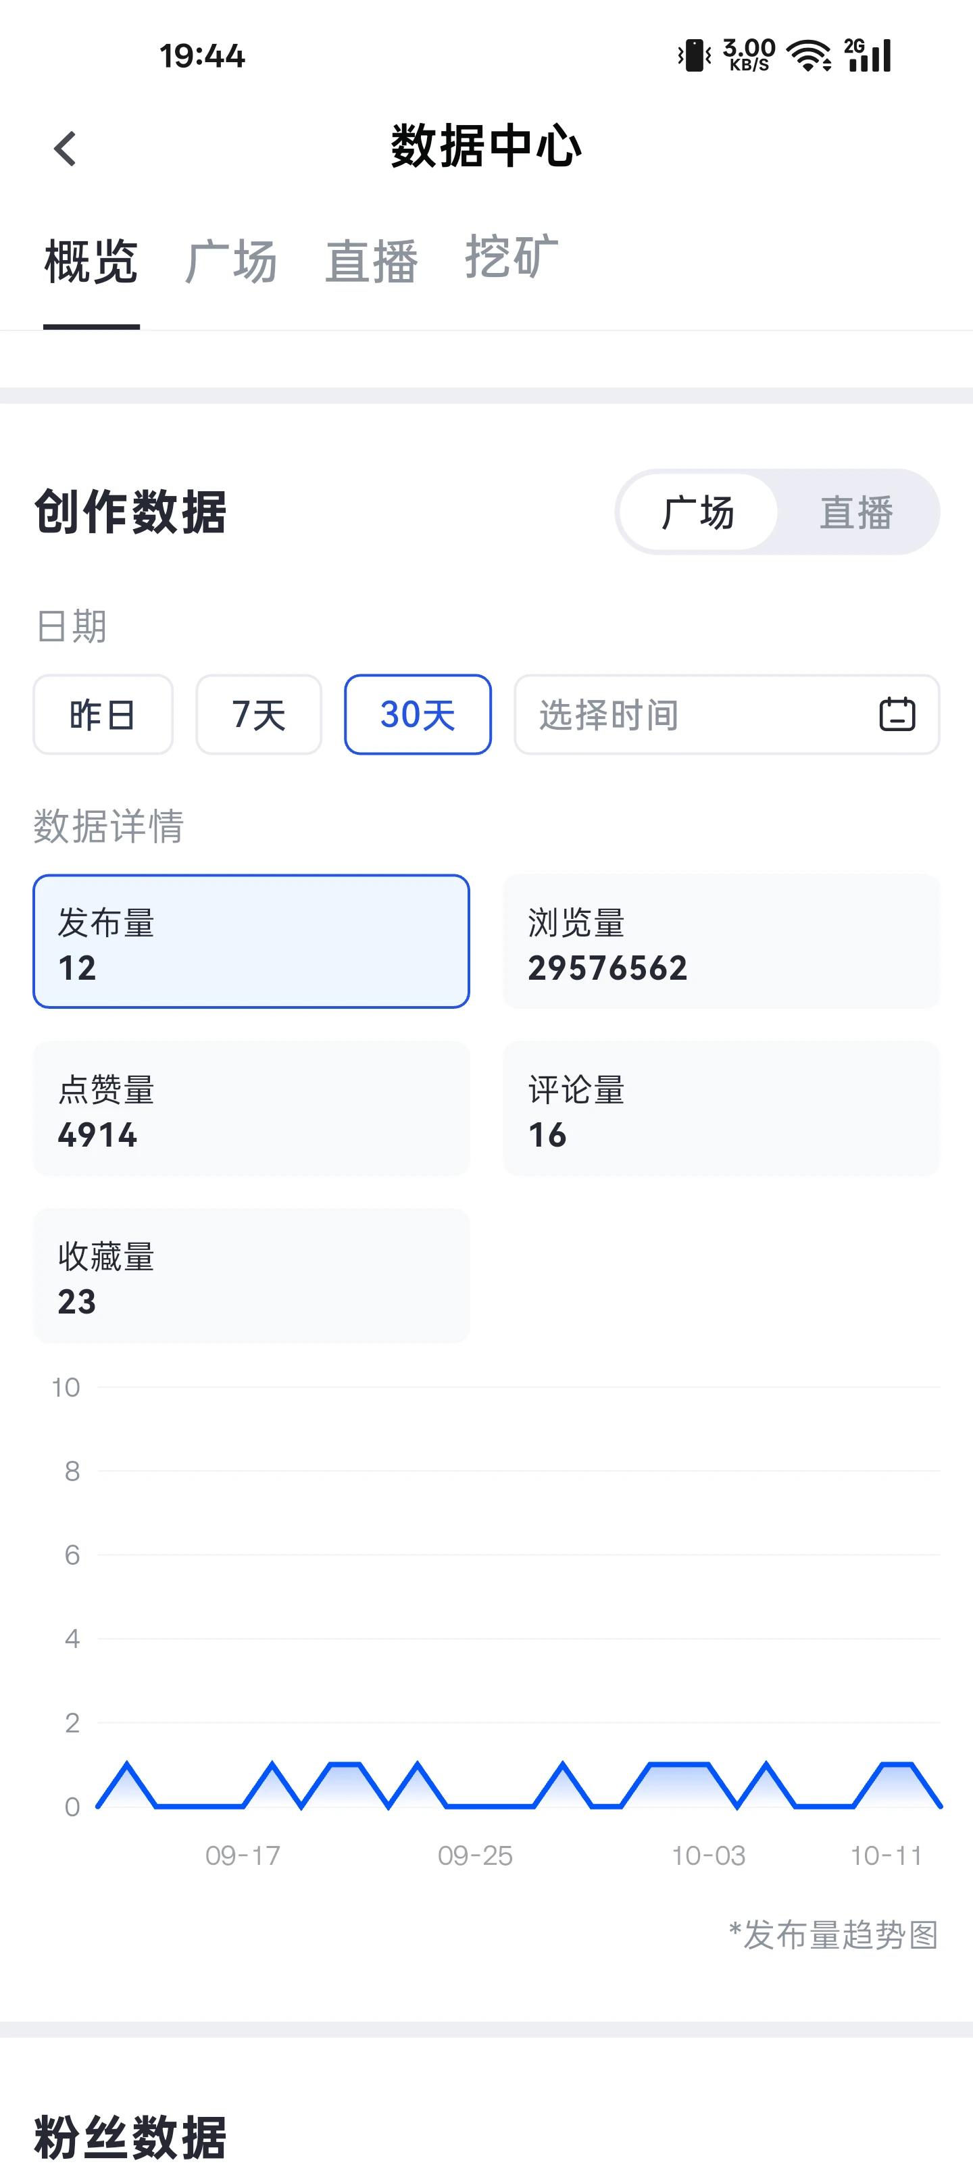973x2173 pixels.
Task: Tap the WiFi status icon
Action: [x=808, y=55]
